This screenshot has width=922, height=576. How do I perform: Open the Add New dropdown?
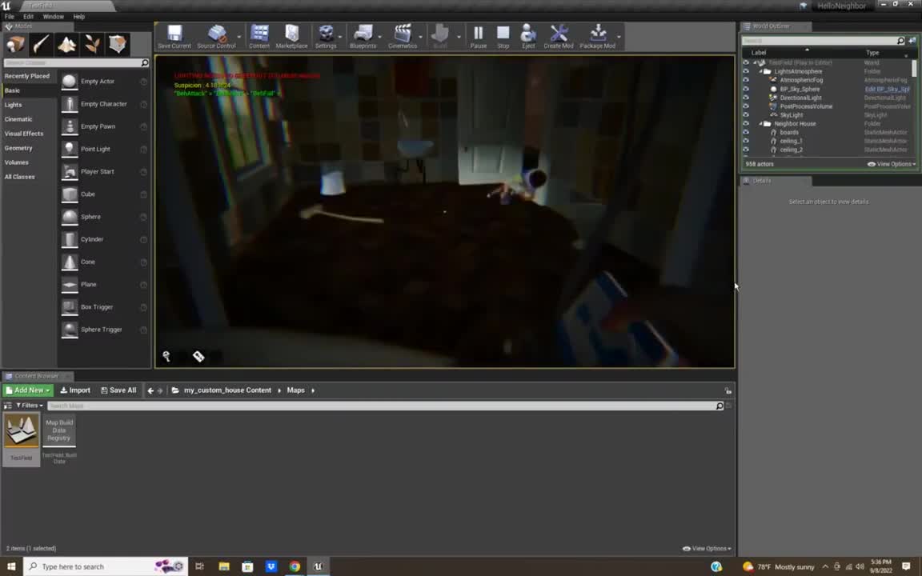pyautogui.click(x=29, y=390)
